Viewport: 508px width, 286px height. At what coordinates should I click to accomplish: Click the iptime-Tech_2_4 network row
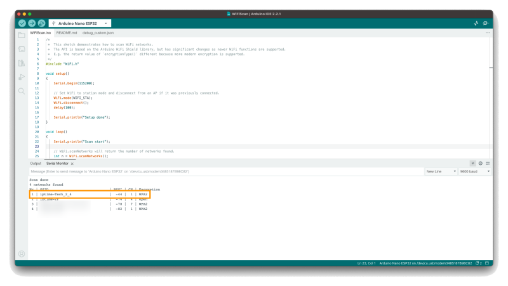(90, 195)
